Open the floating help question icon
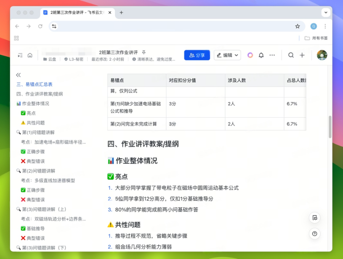This screenshot has height=259, width=343. click(314, 234)
